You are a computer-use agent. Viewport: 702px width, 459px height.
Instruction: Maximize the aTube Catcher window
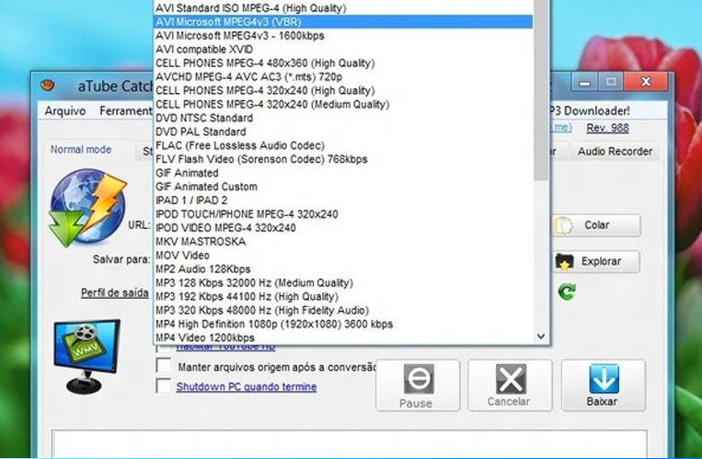pos(610,83)
